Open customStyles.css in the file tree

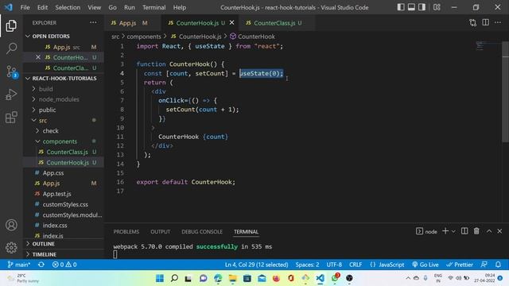pyautogui.click(x=64, y=204)
